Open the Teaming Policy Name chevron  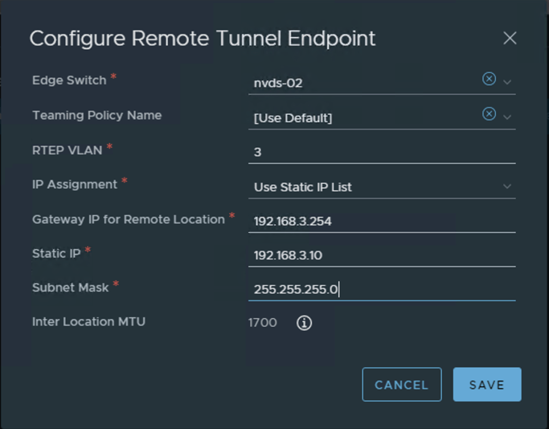[x=507, y=117]
